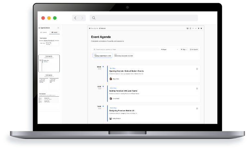Select the Wednesday date tab
Viewport: 250px width, 151px height.
(124, 55)
